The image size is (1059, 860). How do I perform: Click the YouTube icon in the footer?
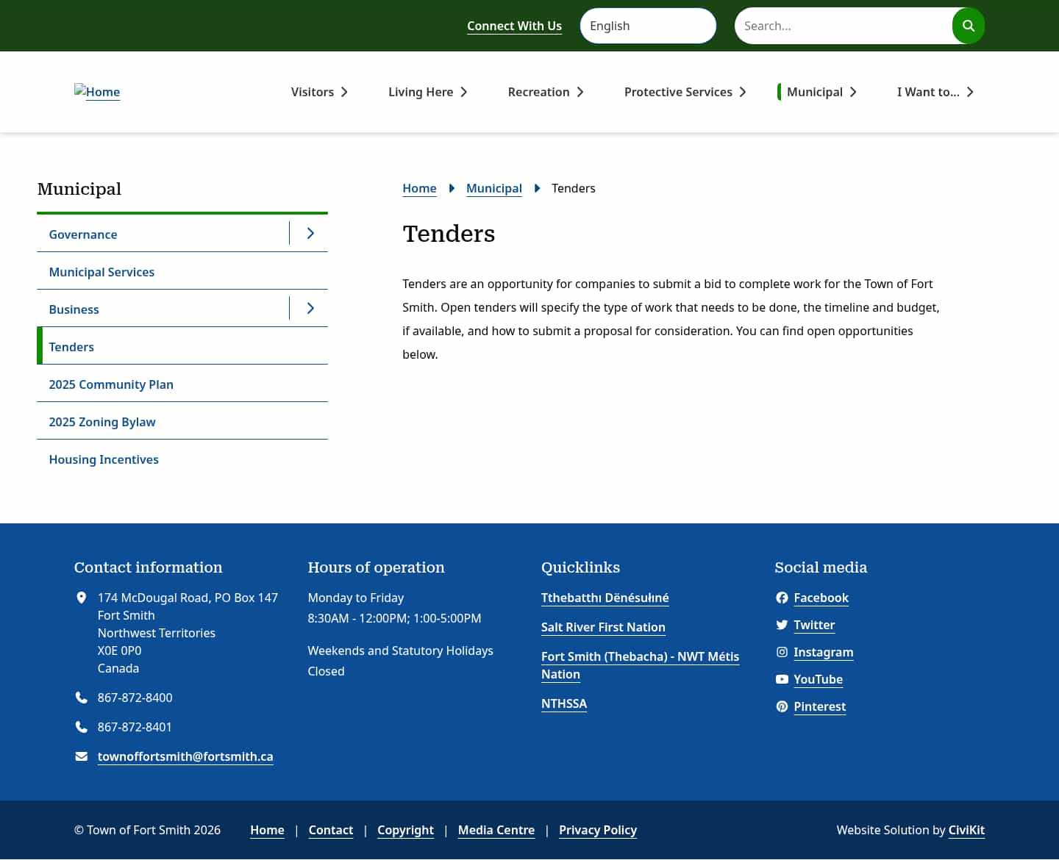point(782,679)
